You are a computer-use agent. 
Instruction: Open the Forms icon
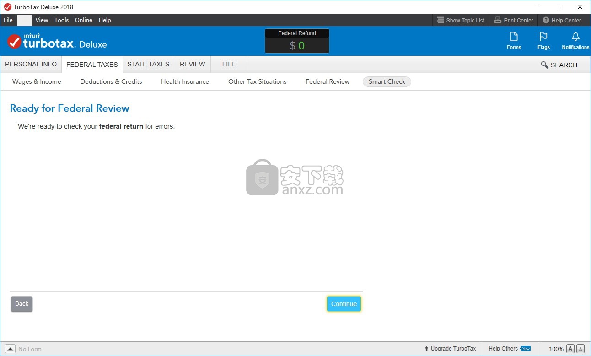tap(514, 41)
